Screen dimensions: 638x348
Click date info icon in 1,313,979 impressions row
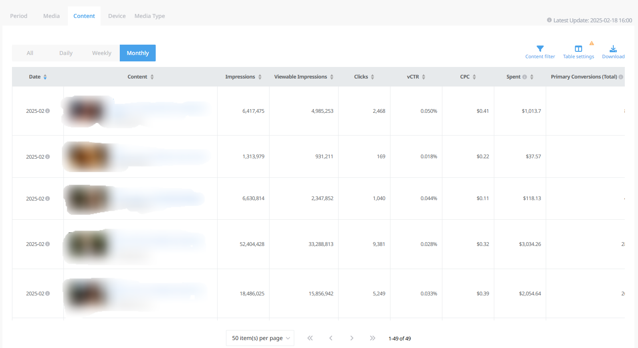click(48, 157)
